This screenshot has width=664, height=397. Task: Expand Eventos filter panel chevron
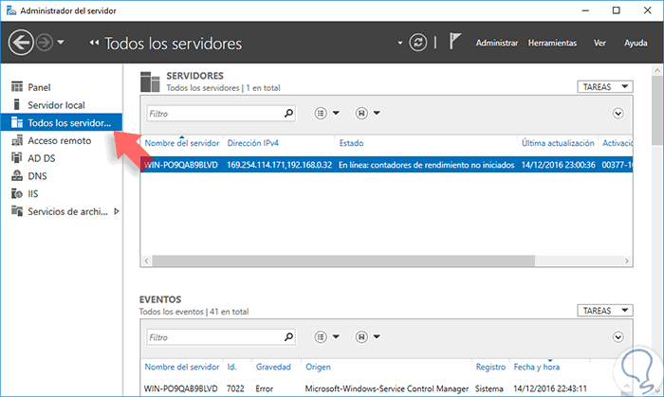618,337
